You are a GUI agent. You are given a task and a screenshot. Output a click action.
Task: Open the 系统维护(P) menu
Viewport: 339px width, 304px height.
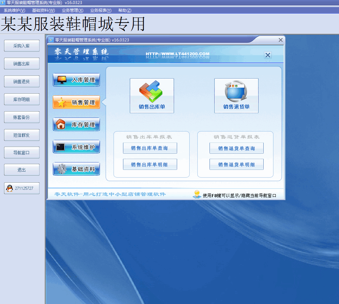(15, 10)
